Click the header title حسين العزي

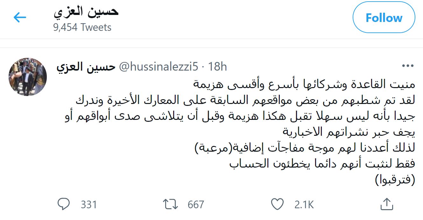86,11
